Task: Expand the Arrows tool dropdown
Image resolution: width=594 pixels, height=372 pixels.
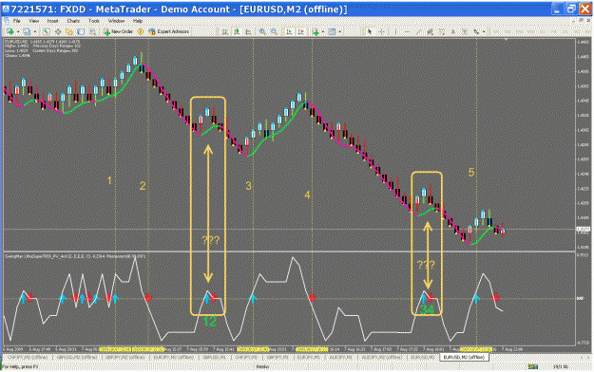Action: (x=484, y=31)
